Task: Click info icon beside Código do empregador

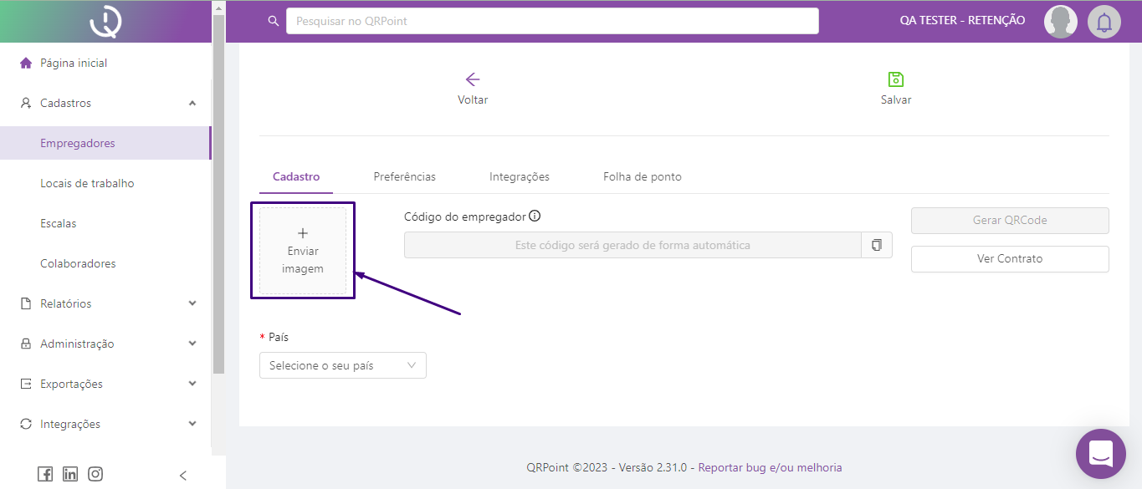Action: (x=535, y=216)
